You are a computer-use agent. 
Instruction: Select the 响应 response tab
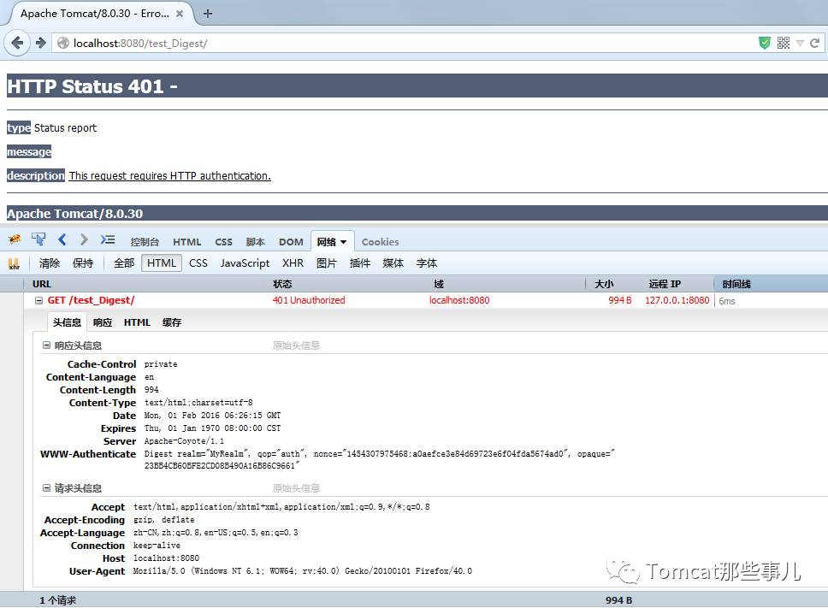(103, 322)
